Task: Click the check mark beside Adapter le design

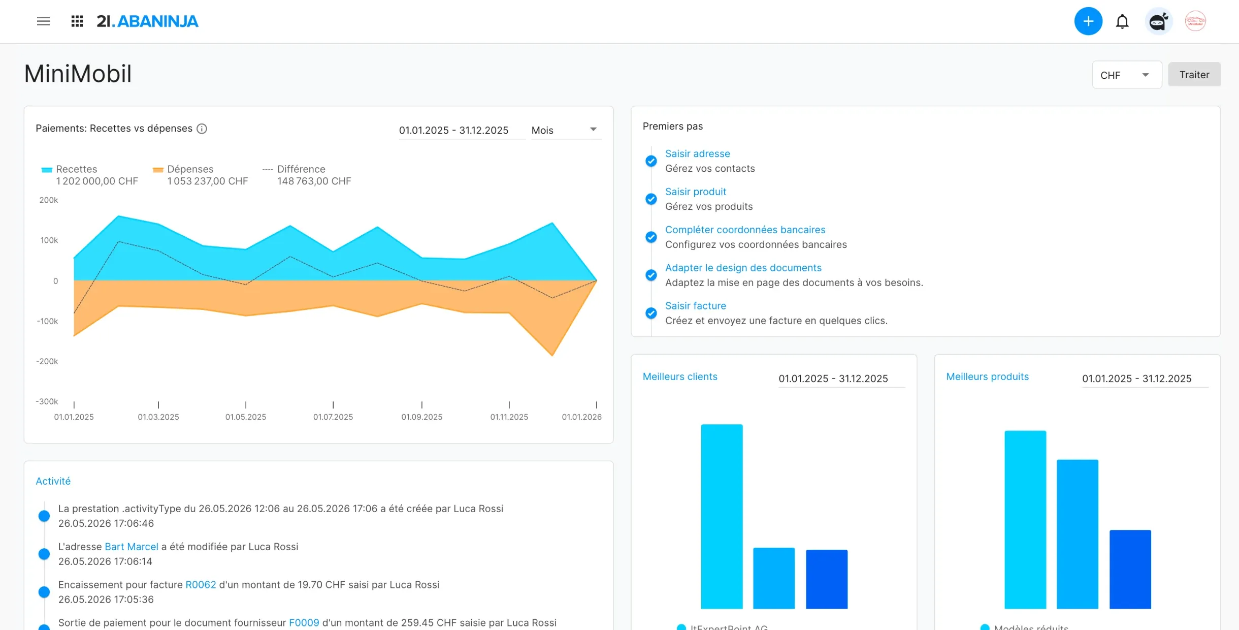Action: [x=651, y=275]
